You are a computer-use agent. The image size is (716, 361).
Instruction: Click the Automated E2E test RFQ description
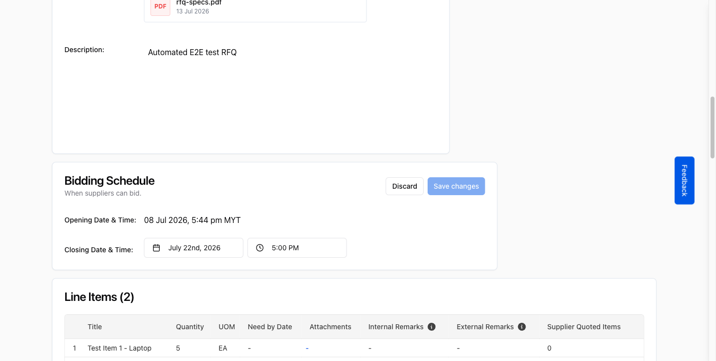pyautogui.click(x=192, y=52)
